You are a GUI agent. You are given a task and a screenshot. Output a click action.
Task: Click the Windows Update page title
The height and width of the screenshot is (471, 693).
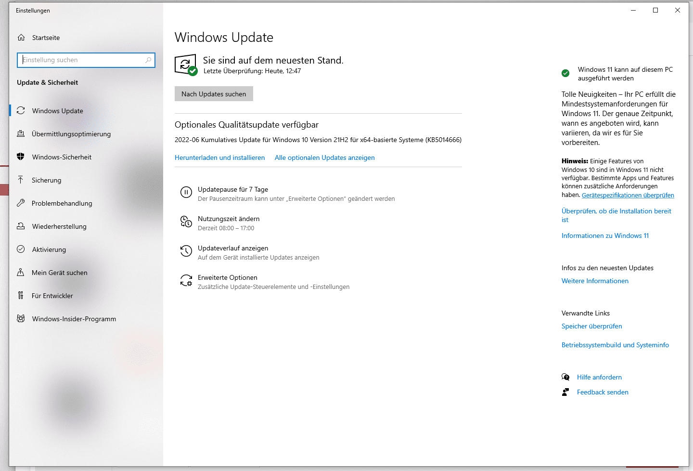[x=224, y=38]
